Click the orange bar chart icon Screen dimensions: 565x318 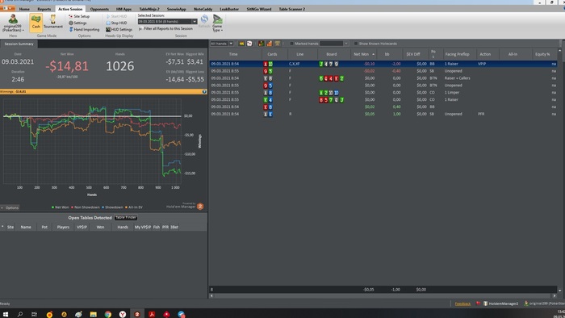coord(269,44)
